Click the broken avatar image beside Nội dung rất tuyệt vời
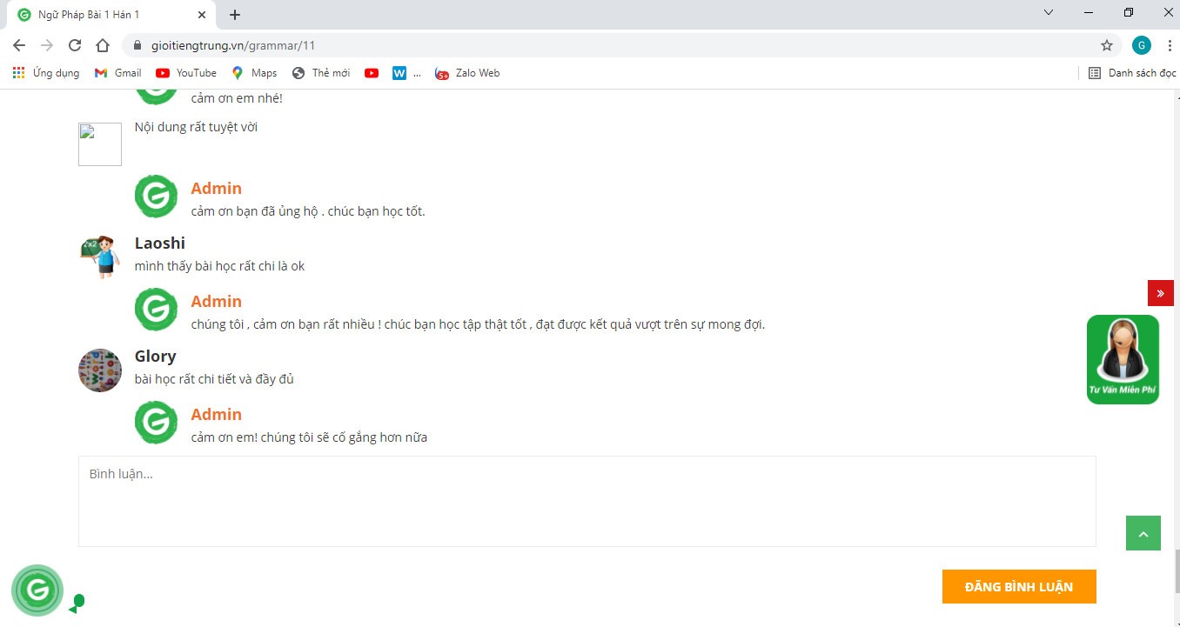The image size is (1180, 627). tap(100, 144)
